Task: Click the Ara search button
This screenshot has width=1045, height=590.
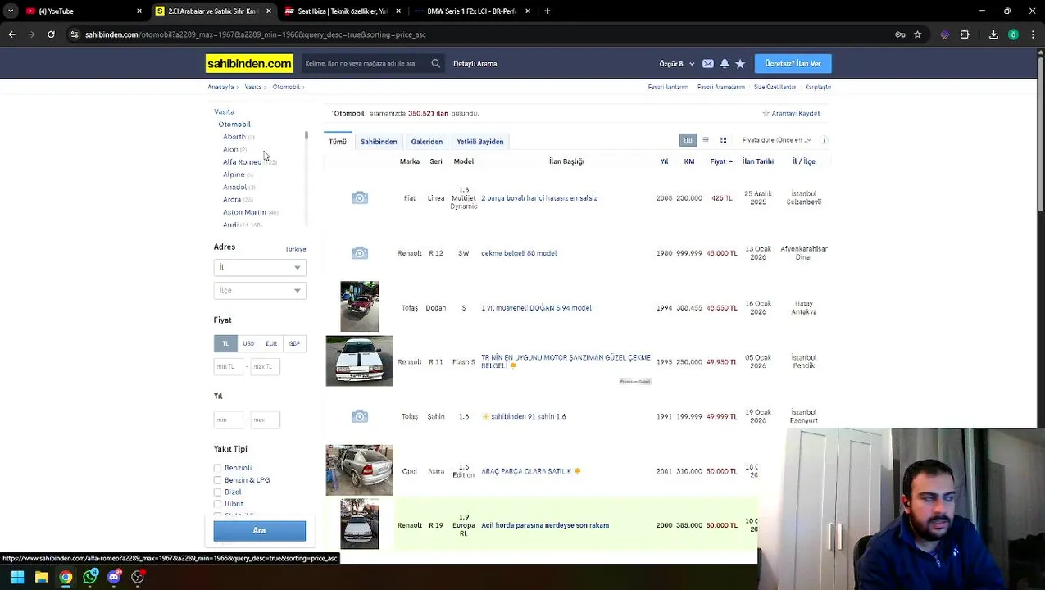Action: click(259, 531)
